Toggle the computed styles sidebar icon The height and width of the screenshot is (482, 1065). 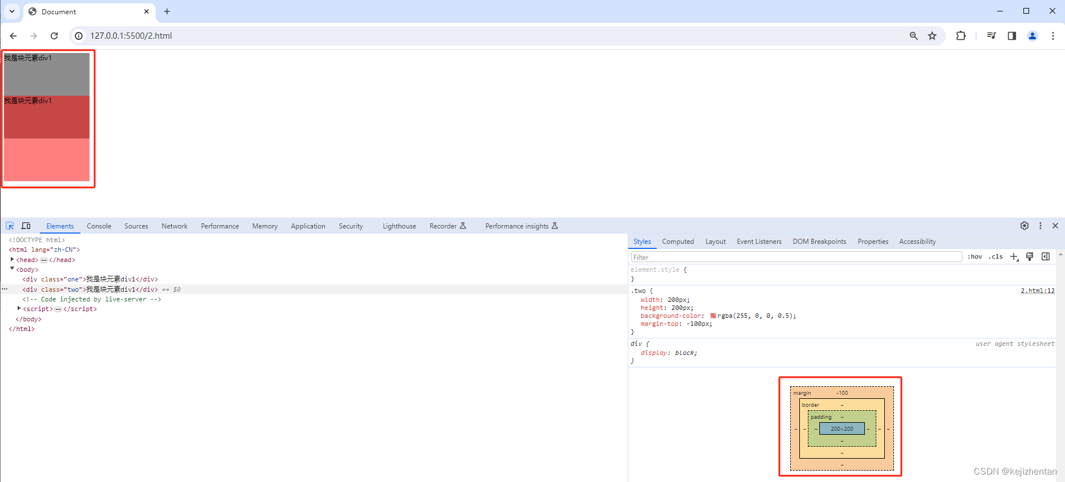(1046, 257)
